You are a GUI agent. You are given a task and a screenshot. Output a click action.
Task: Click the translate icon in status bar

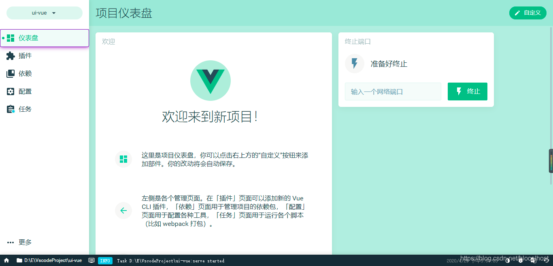(534, 260)
